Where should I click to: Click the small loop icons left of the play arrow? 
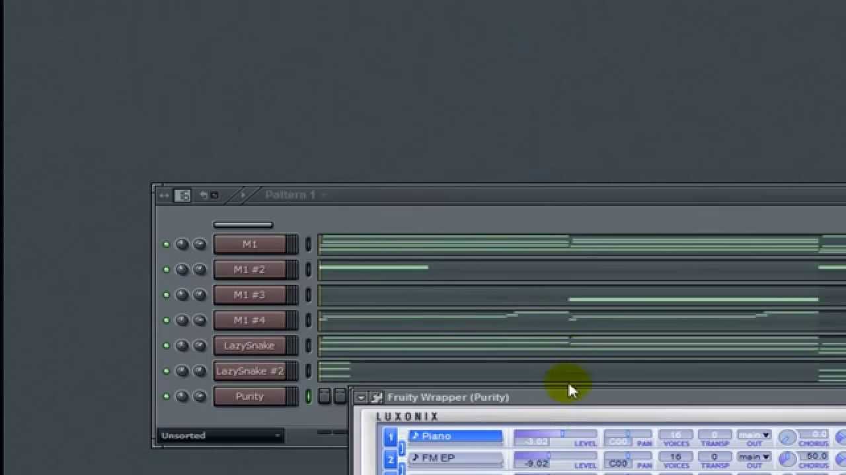click(209, 195)
